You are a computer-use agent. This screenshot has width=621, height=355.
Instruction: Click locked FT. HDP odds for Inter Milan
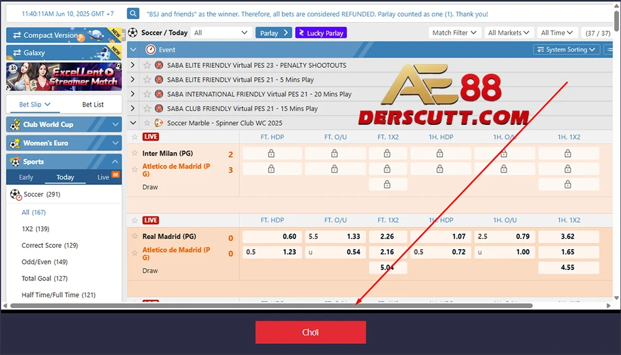coord(272,154)
